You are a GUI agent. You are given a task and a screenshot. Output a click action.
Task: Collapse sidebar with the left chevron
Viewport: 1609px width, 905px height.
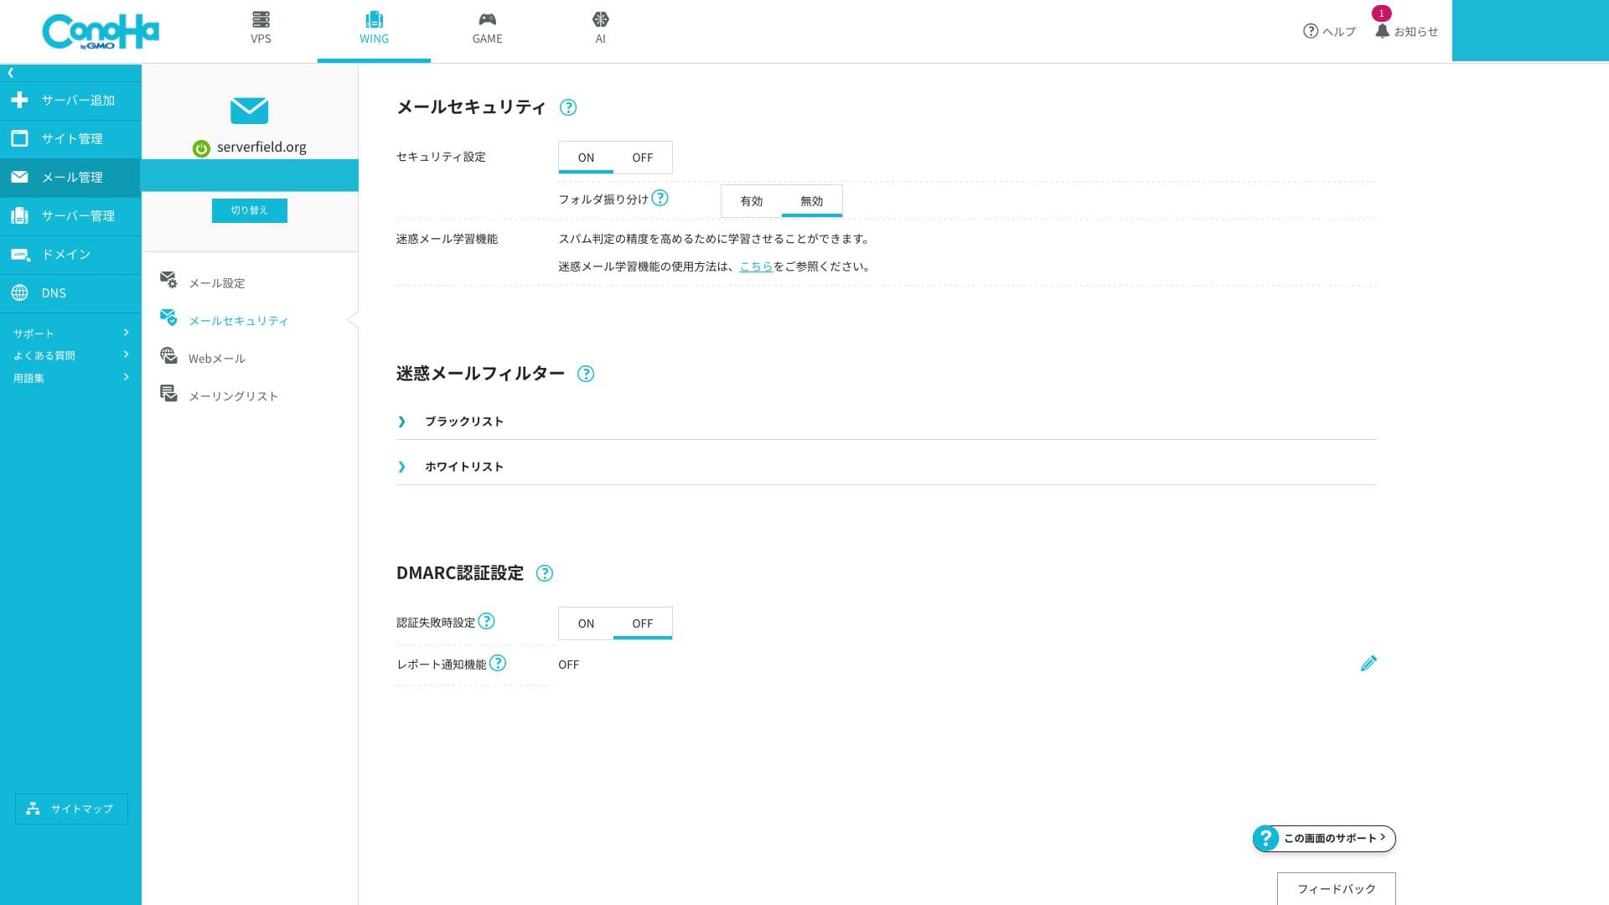tap(11, 73)
